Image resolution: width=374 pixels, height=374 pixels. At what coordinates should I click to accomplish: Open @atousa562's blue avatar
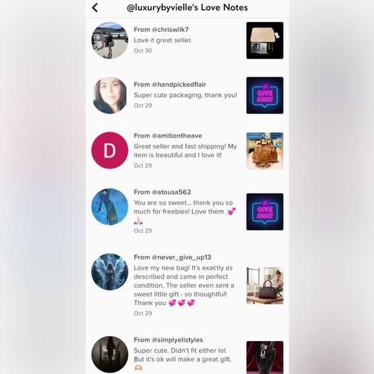point(110,206)
